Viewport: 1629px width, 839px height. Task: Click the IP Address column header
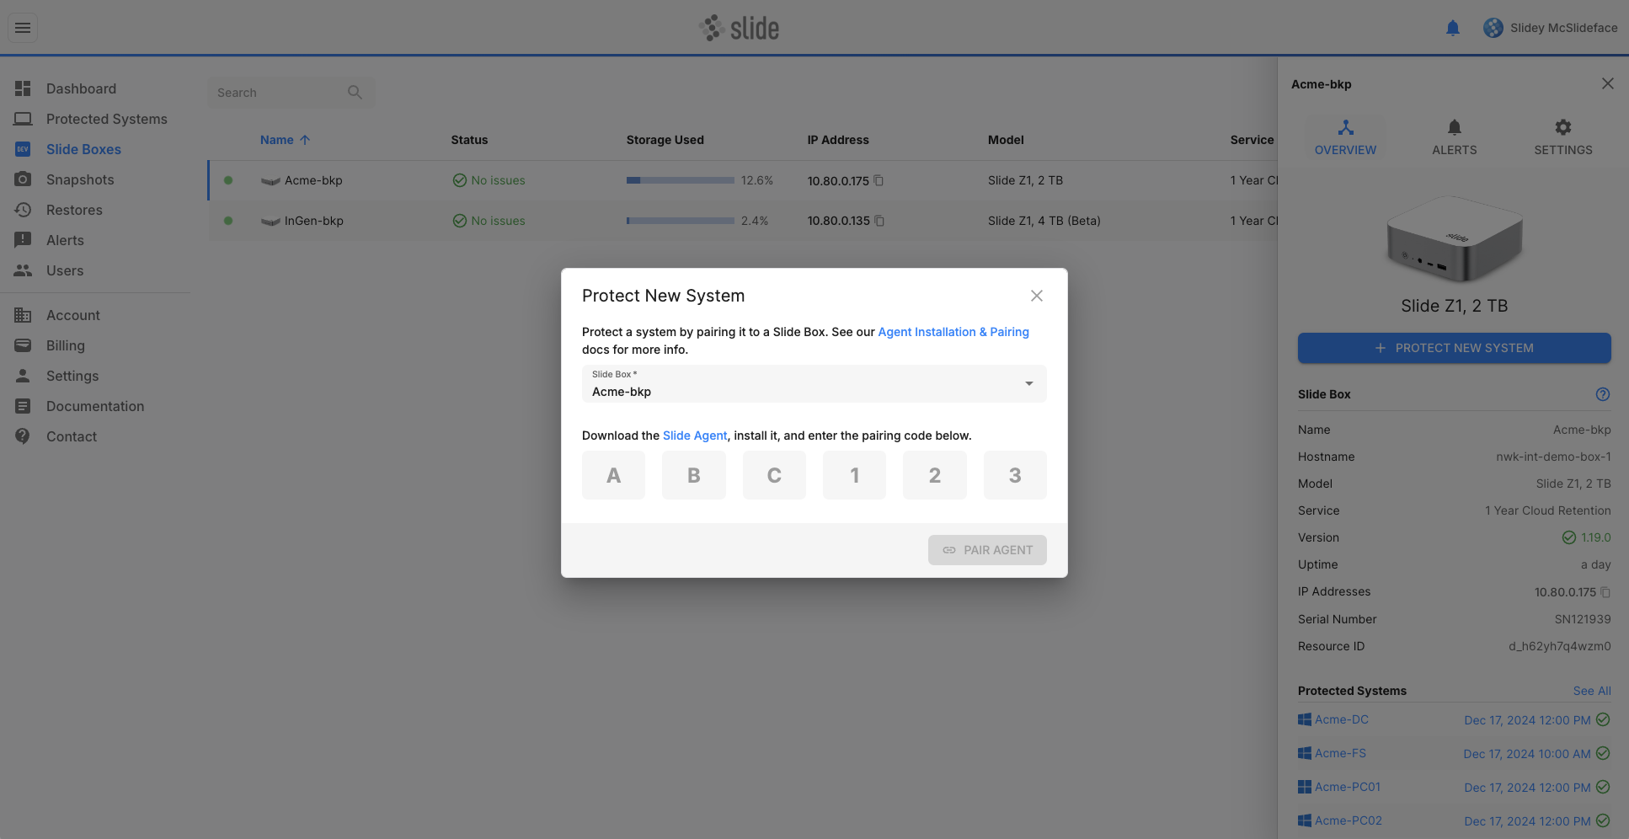838,140
